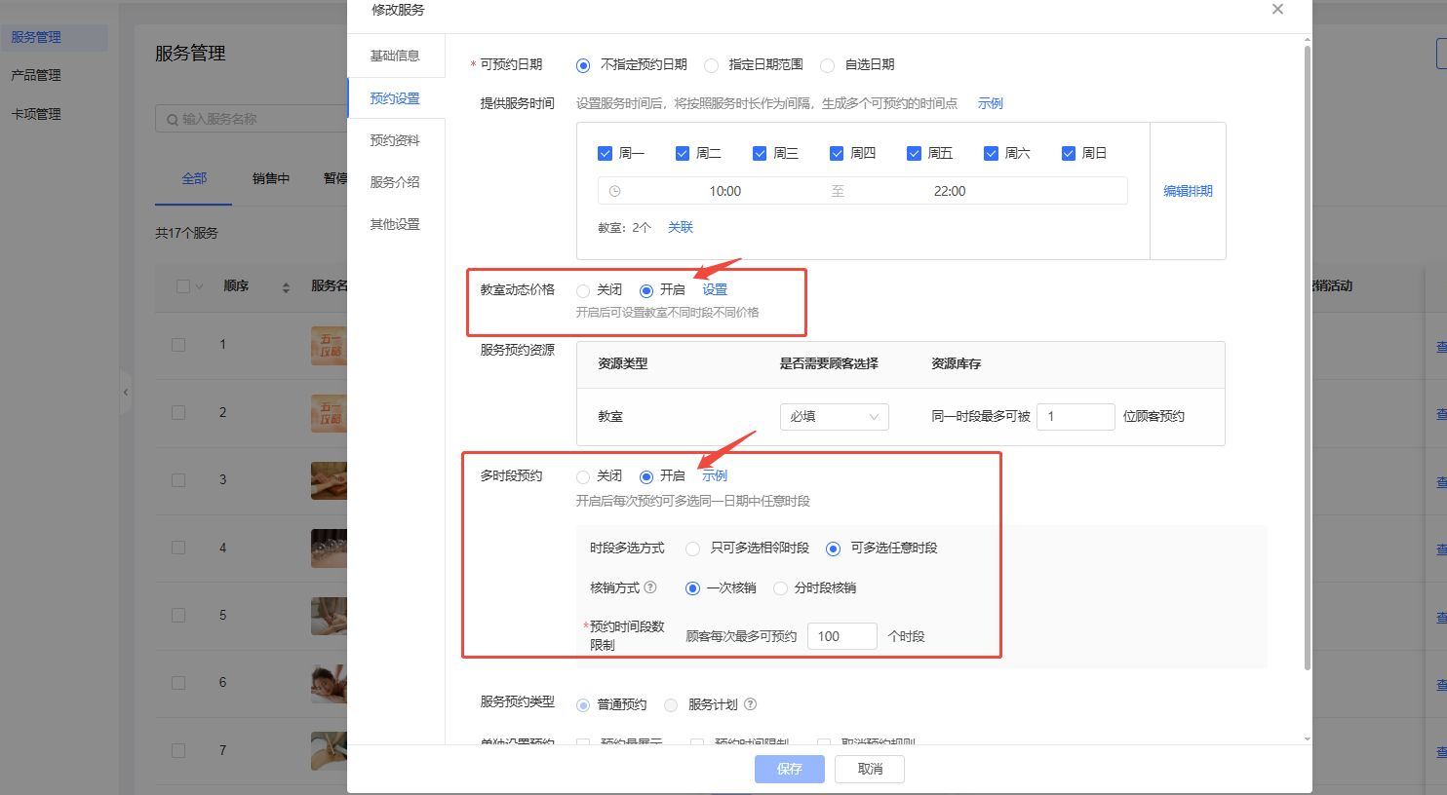Click the 设置 link for dynamic pricing
1447x795 pixels.
(x=715, y=289)
